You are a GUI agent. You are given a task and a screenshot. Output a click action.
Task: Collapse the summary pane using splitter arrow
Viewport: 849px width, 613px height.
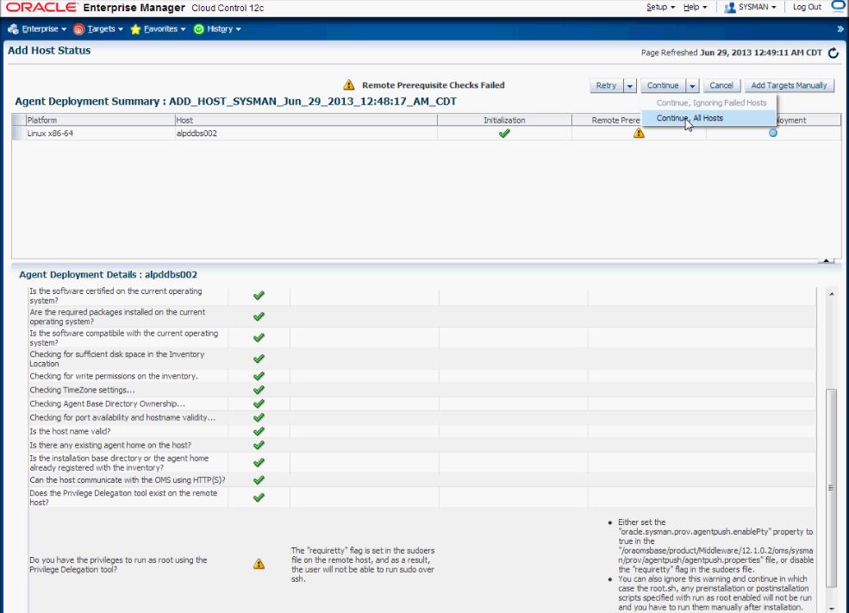(827, 261)
